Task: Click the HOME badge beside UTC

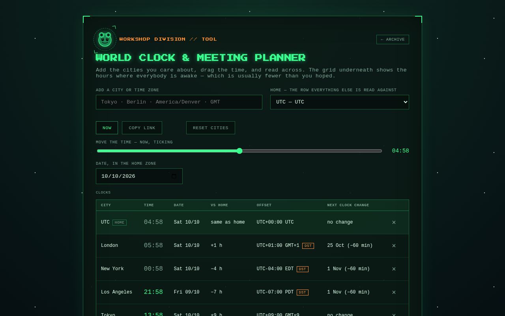Action: point(120,222)
